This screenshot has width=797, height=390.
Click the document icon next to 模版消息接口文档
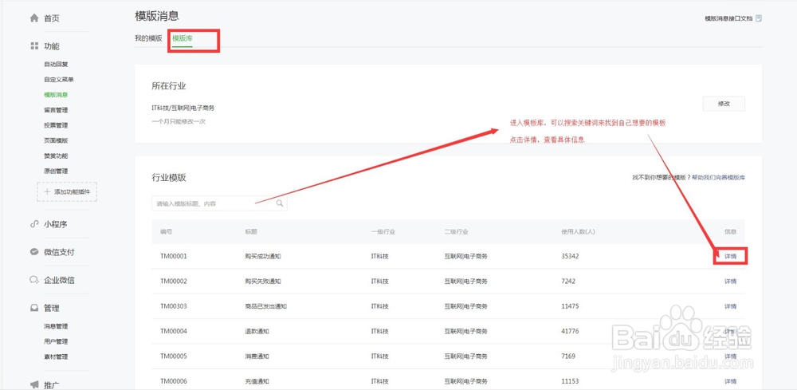click(759, 18)
